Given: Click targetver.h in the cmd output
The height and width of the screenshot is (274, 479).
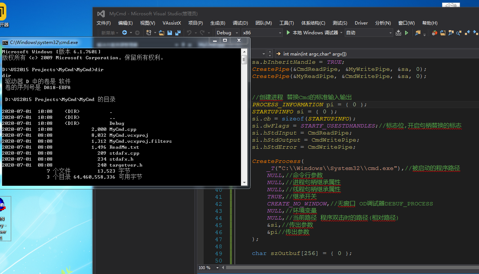Looking at the screenshot, I should tap(126, 165).
